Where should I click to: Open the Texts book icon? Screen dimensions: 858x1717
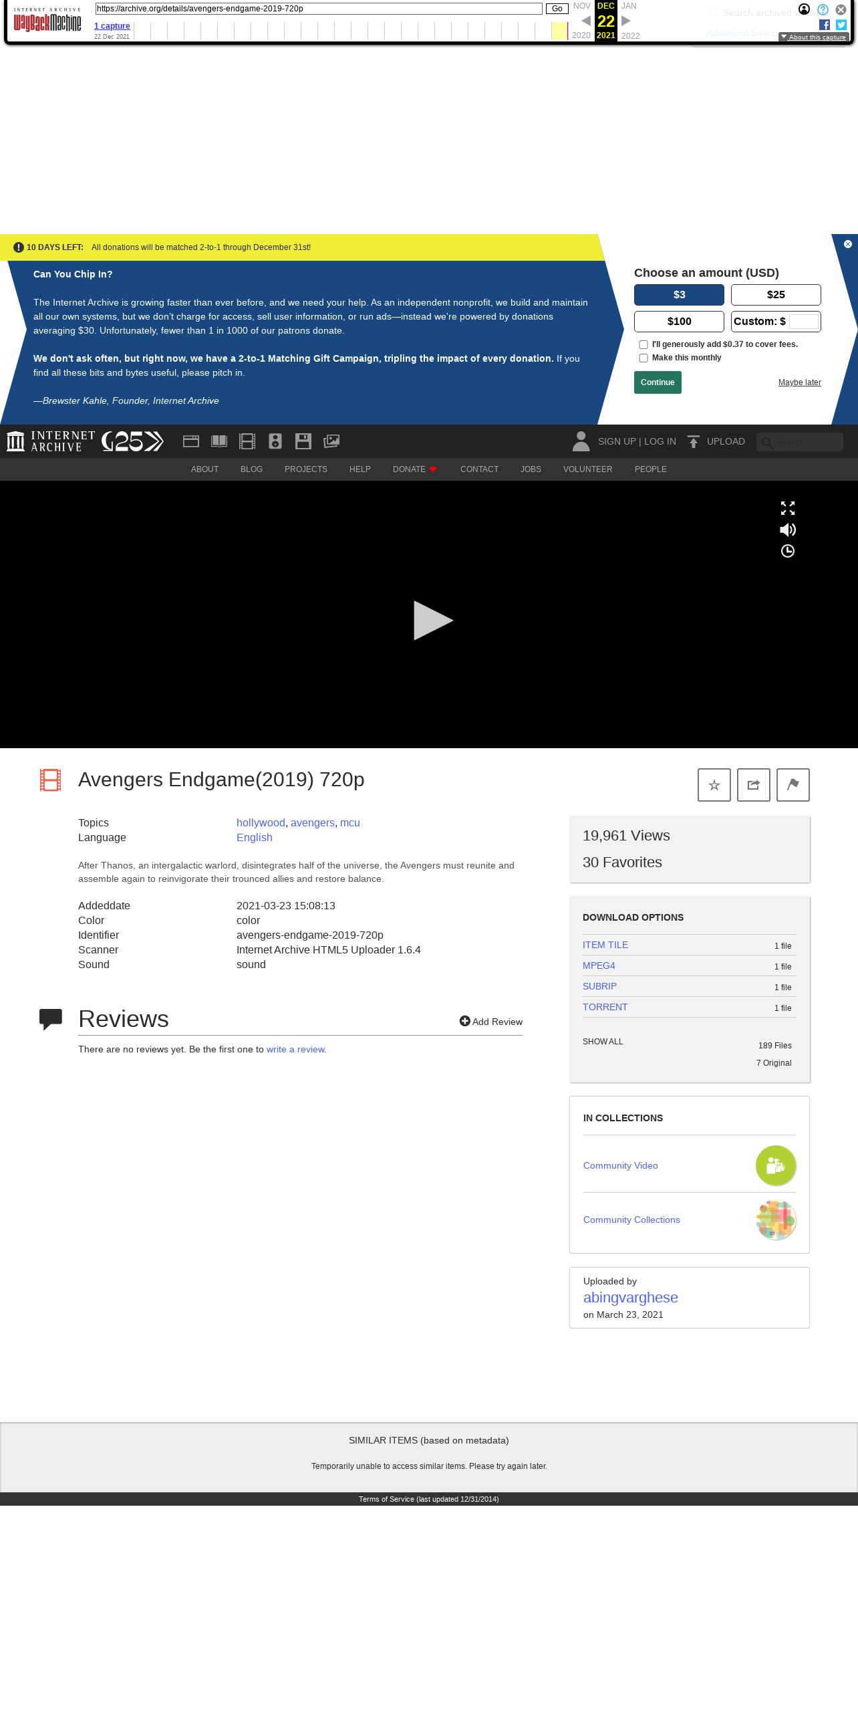pos(219,441)
